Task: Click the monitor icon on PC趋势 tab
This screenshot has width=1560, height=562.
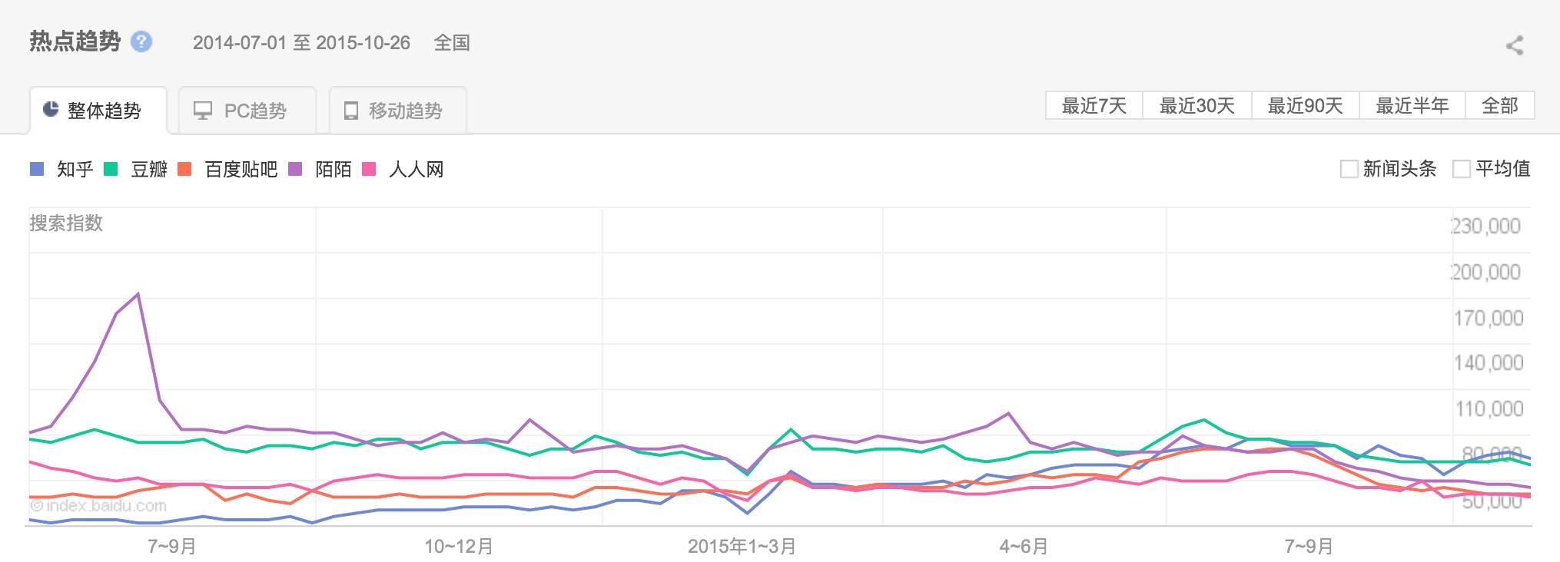Action: tap(203, 111)
